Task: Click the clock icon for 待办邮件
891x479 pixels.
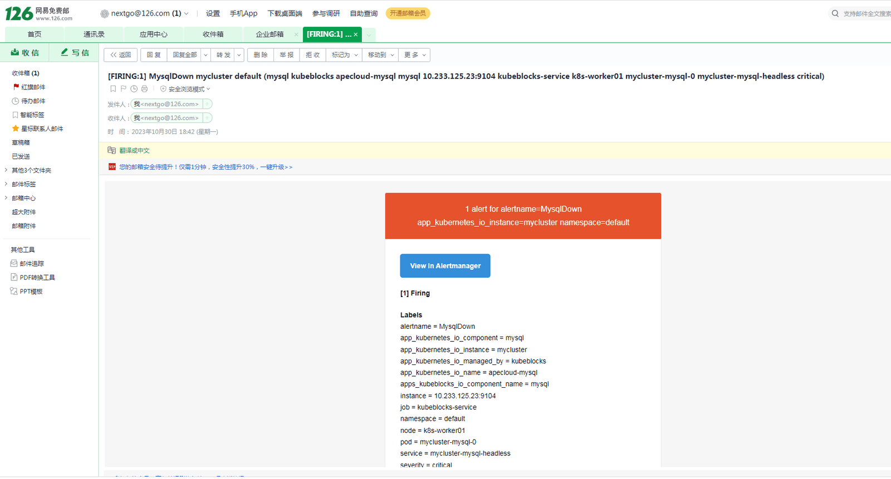Action: (16, 101)
